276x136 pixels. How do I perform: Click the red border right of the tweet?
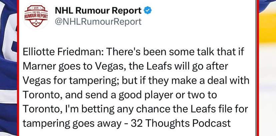(x=257, y=68)
